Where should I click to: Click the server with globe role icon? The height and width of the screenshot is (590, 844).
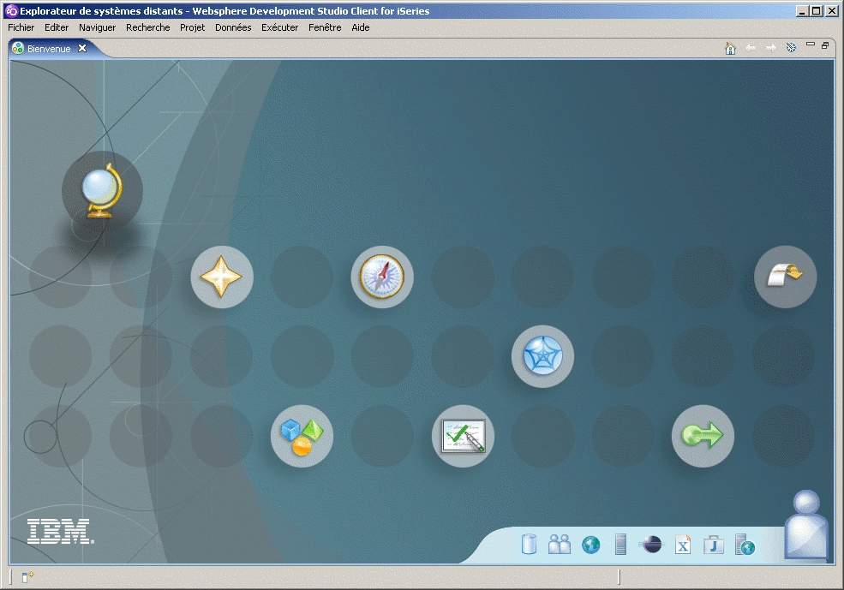coord(745,545)
